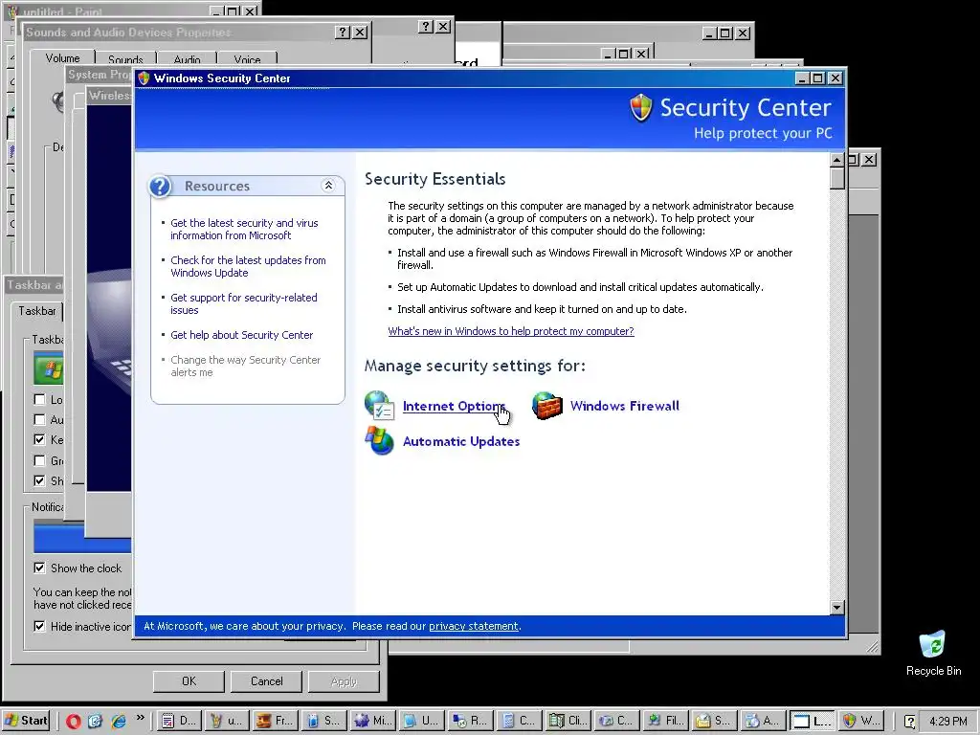Open 'Get the latest security and virus information' link
This screenshot has width=980, height=735.
(x=244, y=229)
